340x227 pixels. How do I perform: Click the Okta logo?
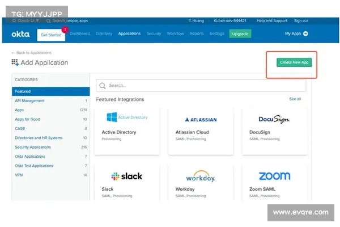click(20, 34)
